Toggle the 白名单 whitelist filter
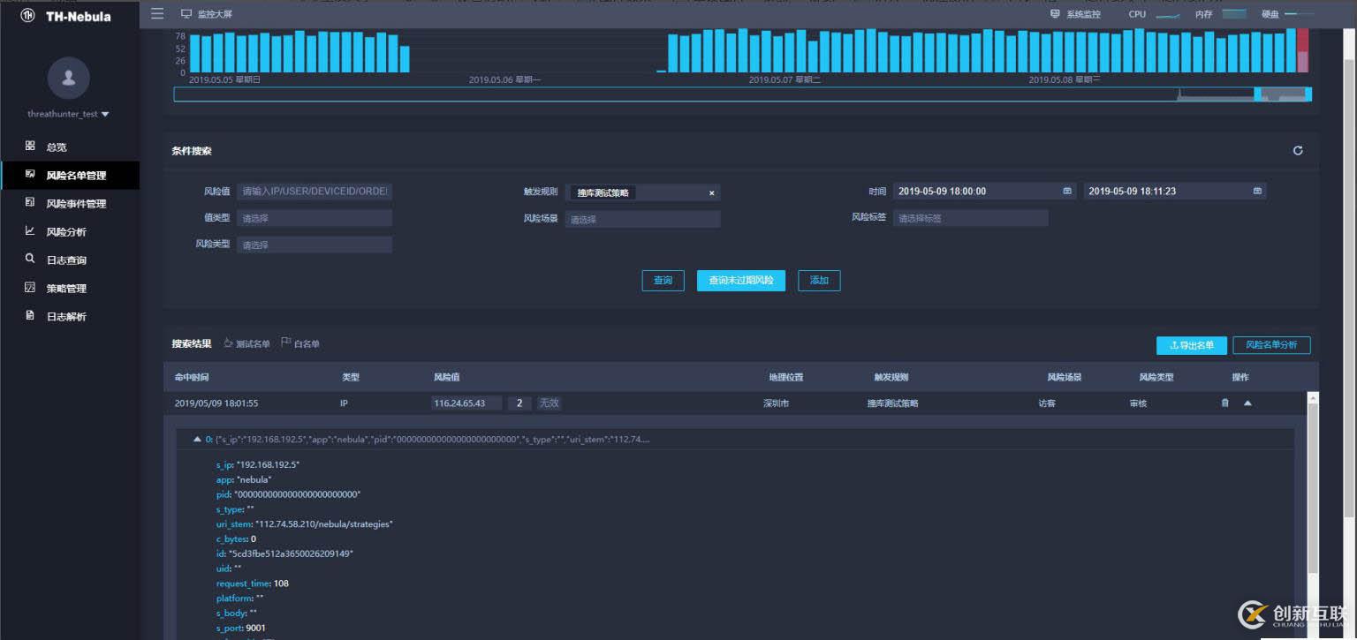Image resolution: width=1357 pixels, height=640 pixels. click(x=300, y=344)
